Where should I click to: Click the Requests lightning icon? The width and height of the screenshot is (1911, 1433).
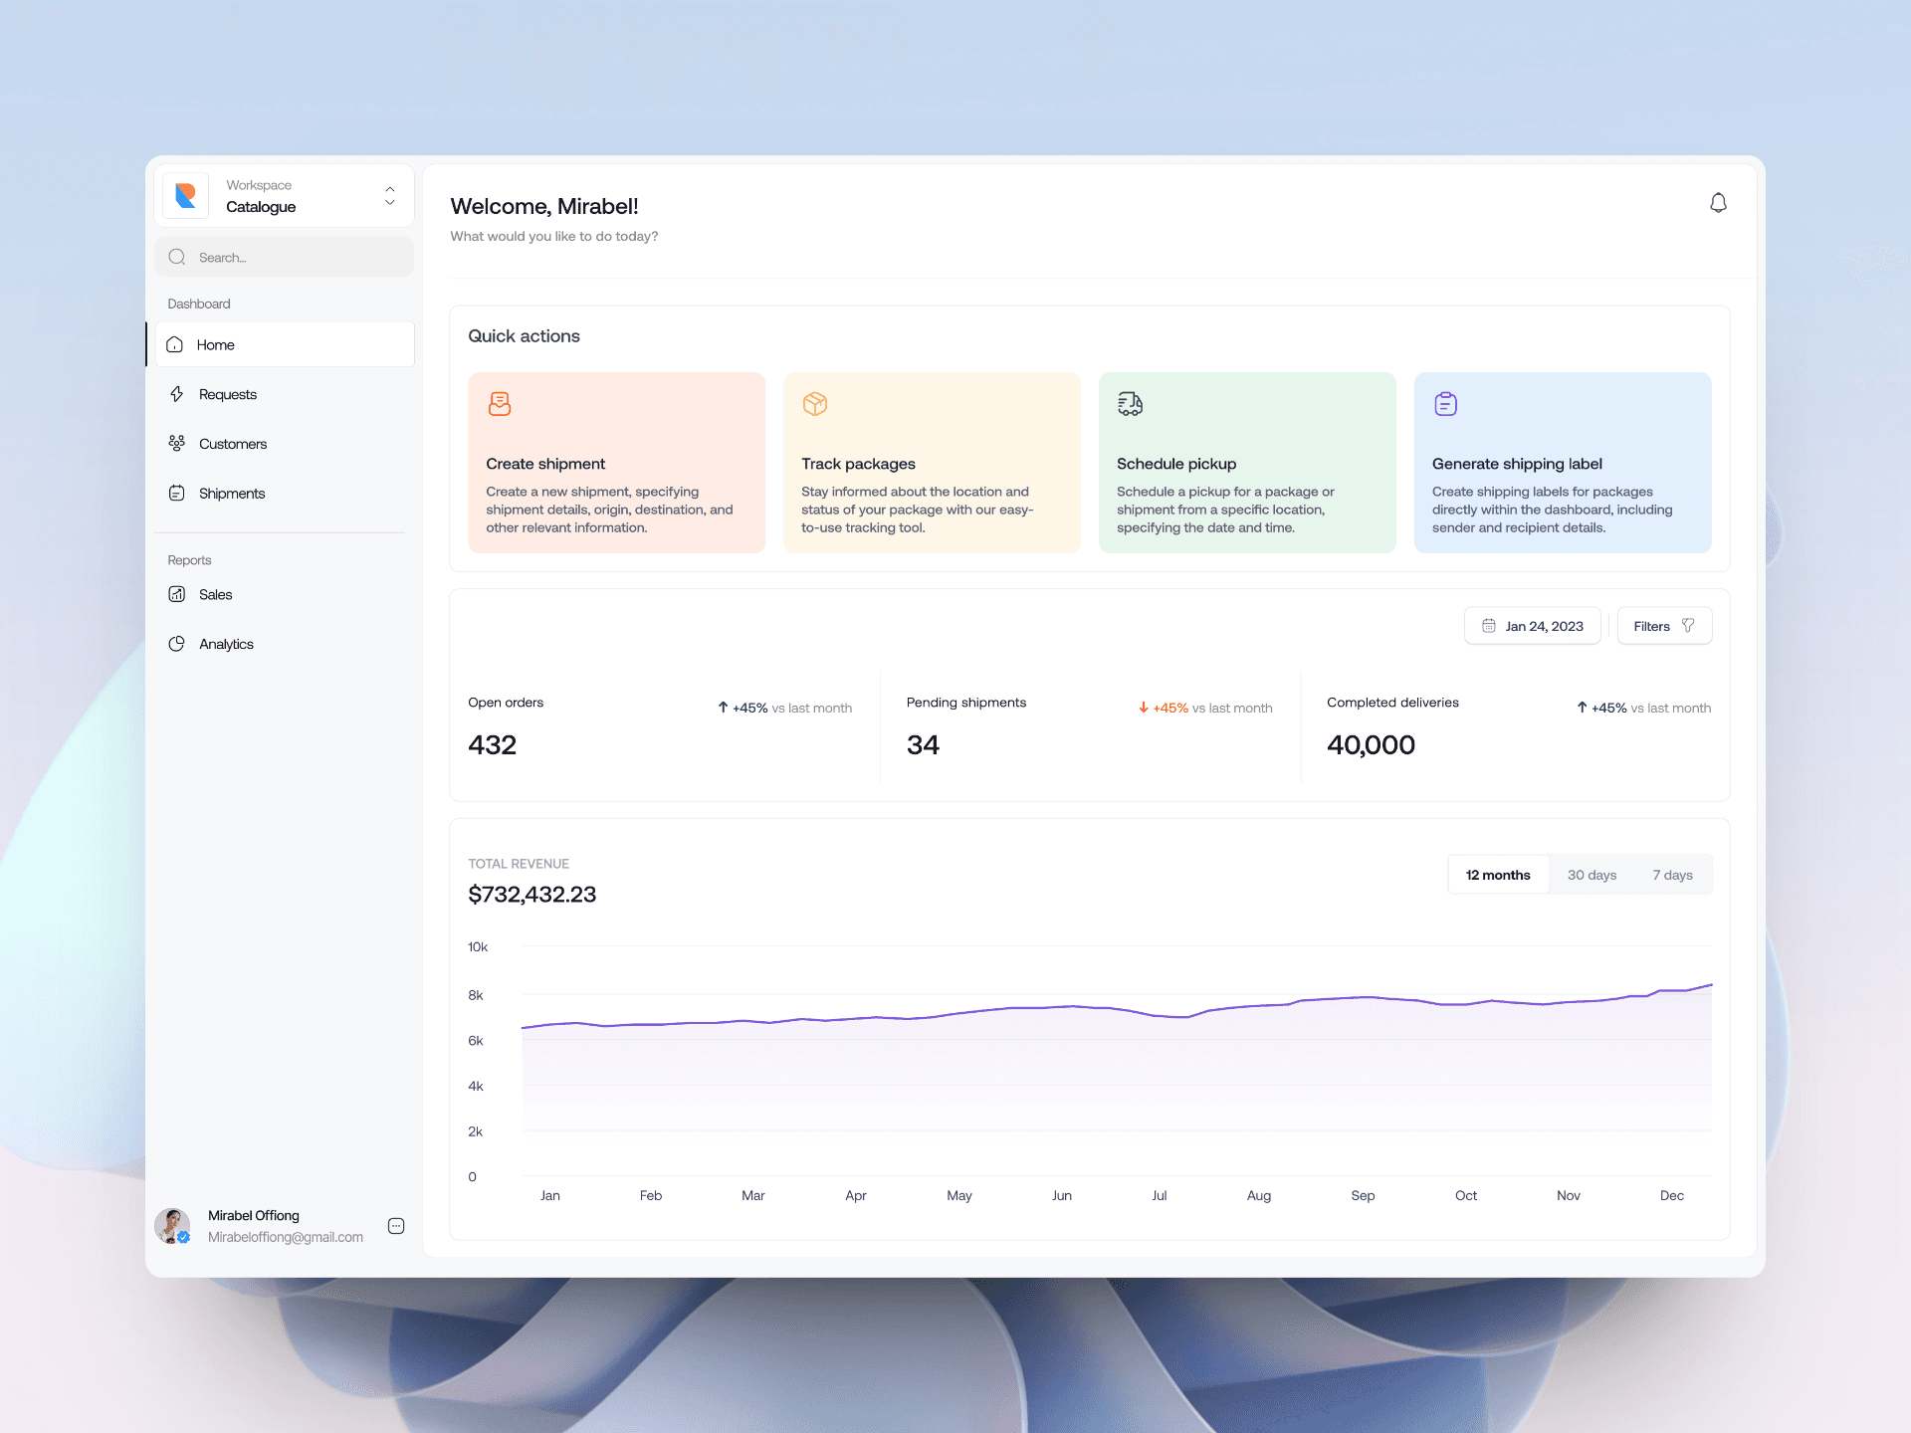tap(177, 394)
